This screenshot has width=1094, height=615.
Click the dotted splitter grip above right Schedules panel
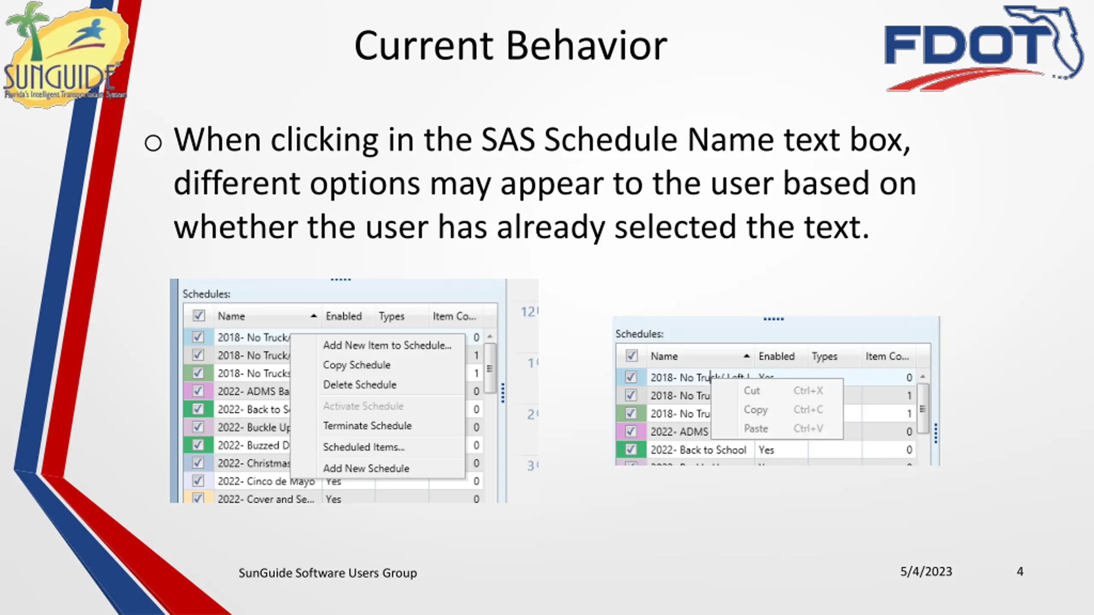coord(773,319)
